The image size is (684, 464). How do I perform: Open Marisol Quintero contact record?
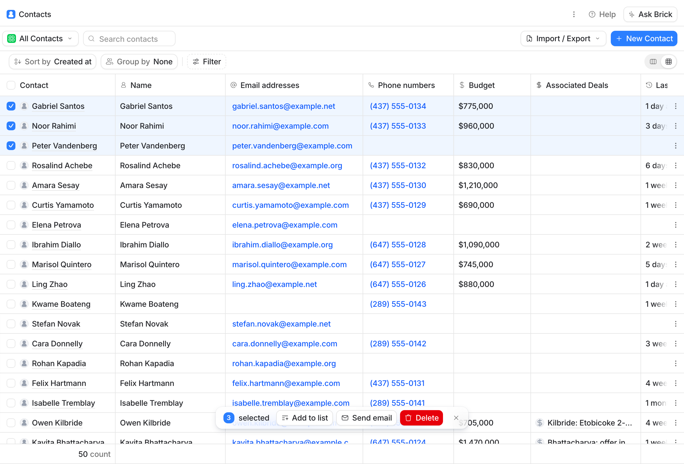click(62, 265)
